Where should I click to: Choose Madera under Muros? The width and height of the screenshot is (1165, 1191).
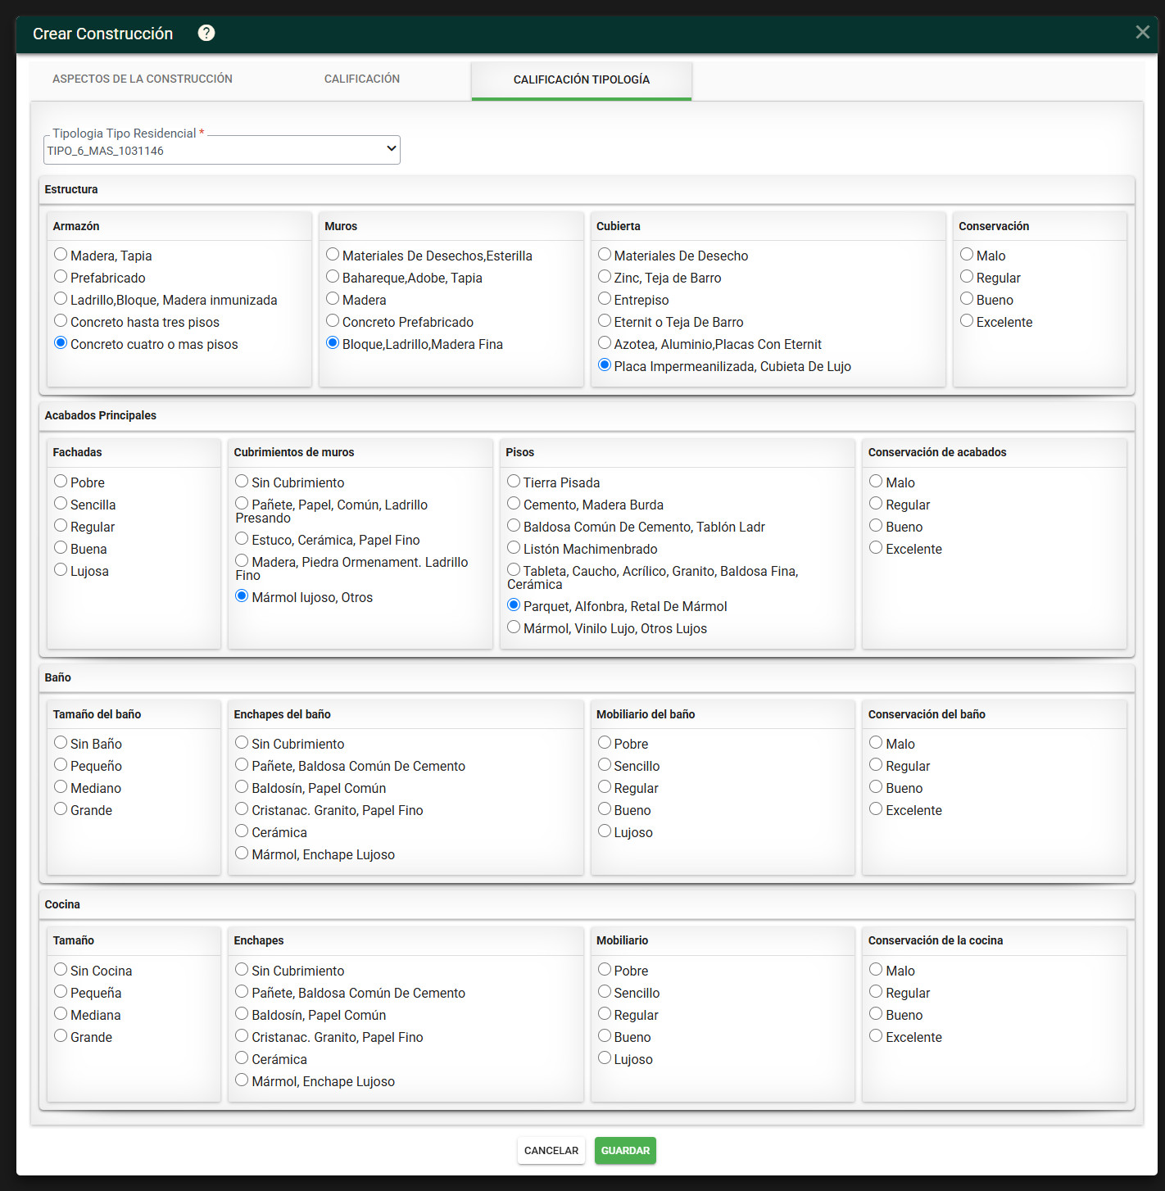pyautogui.click(x=333, y=299)
